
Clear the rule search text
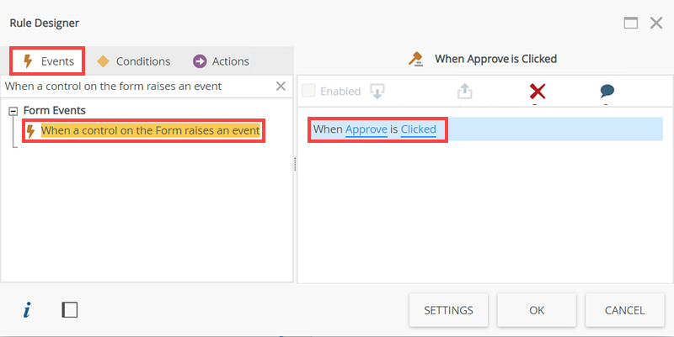[281, 86]
